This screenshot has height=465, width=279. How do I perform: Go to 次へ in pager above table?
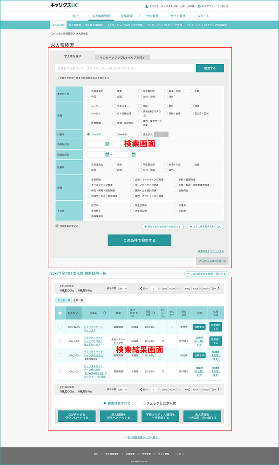pos(215,289)
